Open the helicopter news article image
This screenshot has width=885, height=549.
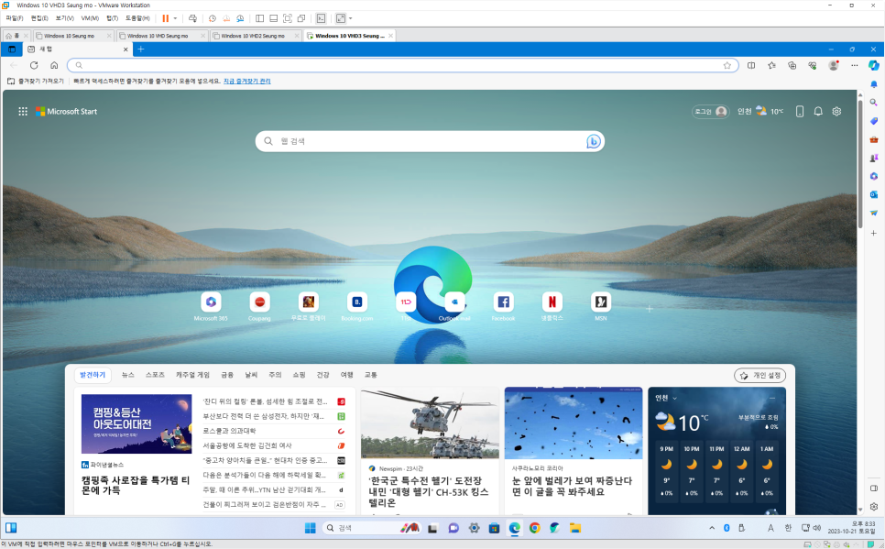pos(430,423)
